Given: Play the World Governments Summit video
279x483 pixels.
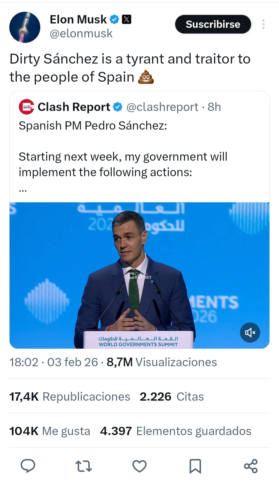Looking at the screenshot, I should 139,275.
